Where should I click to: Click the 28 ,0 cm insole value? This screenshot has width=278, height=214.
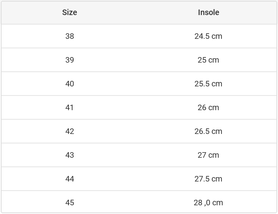tap(208, 203)
